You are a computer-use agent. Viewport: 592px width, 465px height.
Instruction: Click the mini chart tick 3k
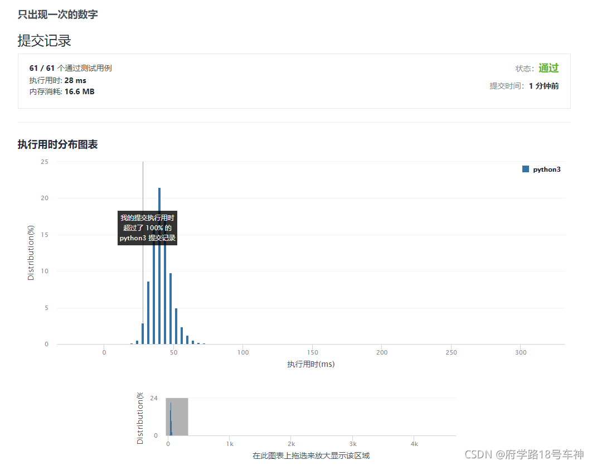(353, 444)
